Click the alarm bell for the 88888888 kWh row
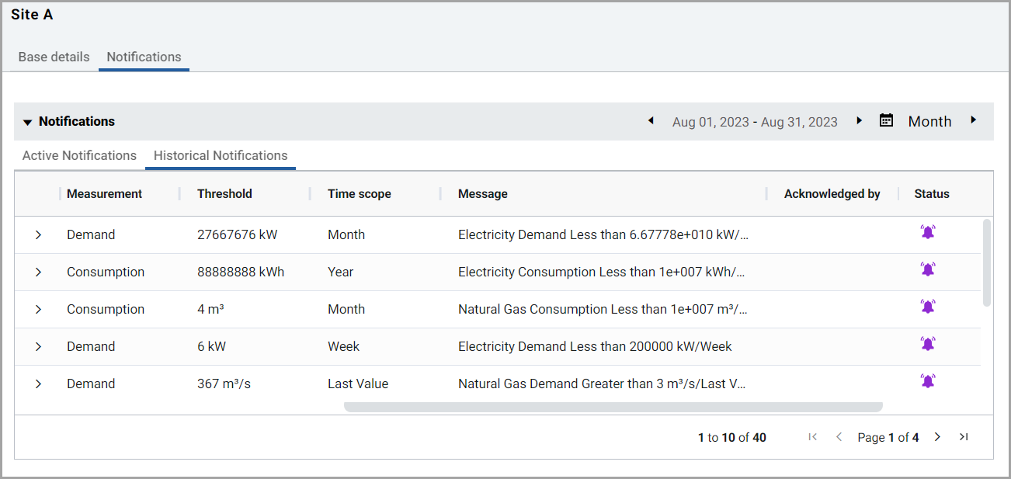Image resolution: width=1011 pixels, height=479 pixels. coord(927,269)
